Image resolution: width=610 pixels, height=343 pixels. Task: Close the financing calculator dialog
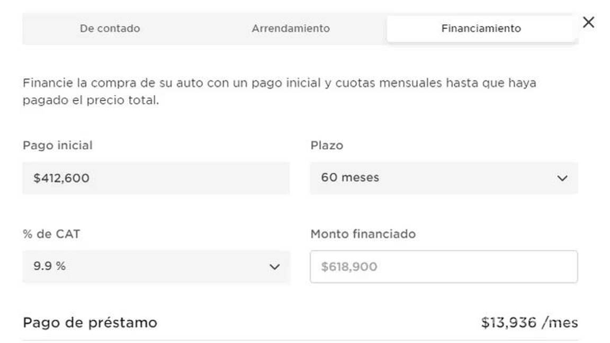tap(588, 23)
